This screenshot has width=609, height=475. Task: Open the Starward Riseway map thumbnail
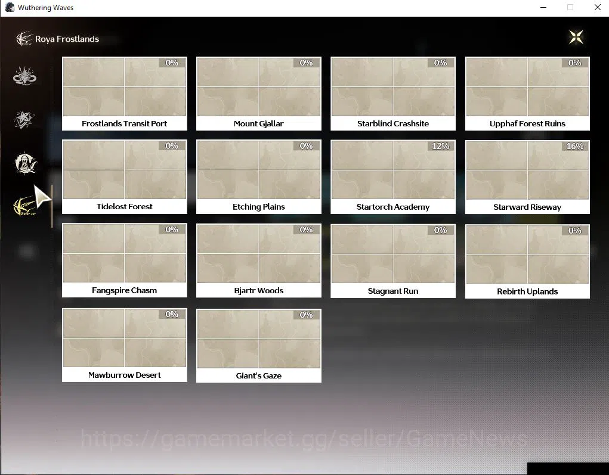tap(527, 170)
